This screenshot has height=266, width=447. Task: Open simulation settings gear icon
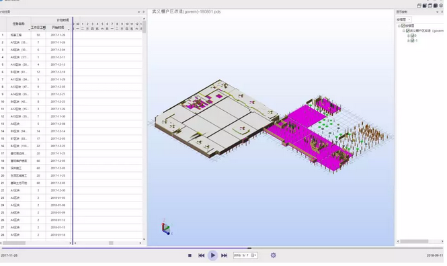[273, 255]
